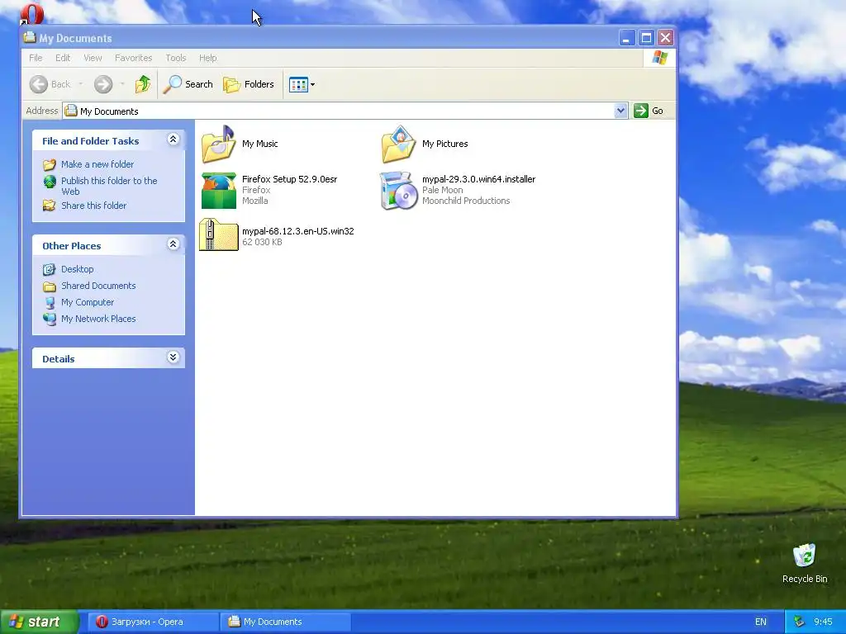Open the My Music folder icon
Image resolution: width=846 pixels, height=634 pixels.
[x=218, y=144]
